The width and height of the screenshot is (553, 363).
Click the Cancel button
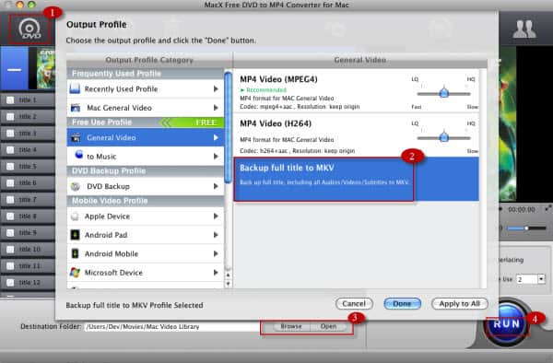pos(354,303)
